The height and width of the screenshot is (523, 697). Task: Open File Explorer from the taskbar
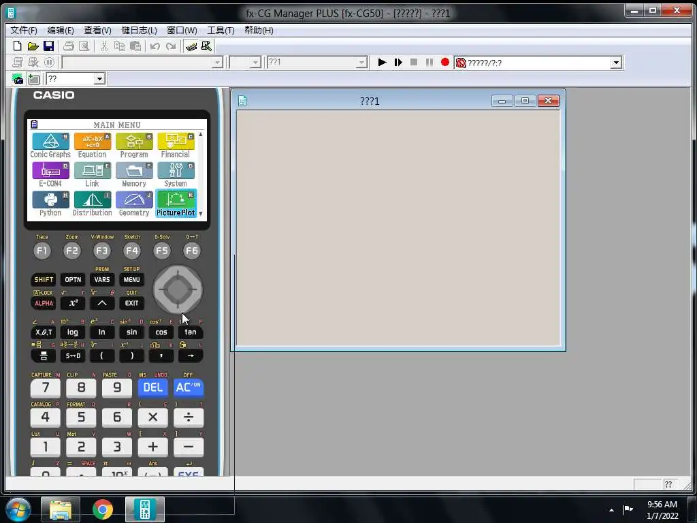click(61, 509)
